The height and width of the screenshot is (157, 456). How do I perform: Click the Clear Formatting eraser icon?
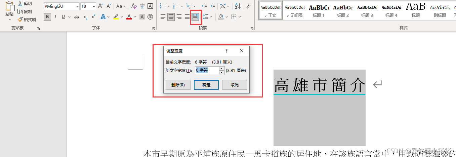point(134,6)
